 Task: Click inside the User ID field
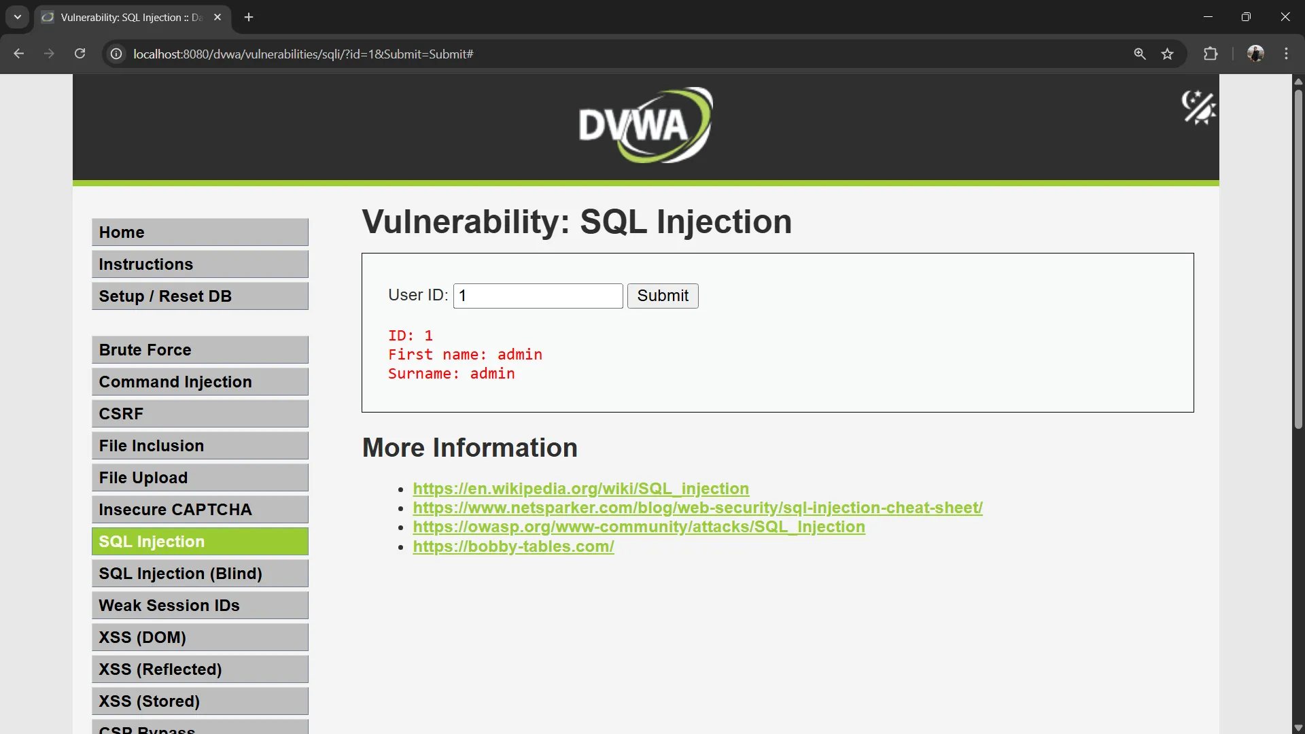click(x=537, y=296)
